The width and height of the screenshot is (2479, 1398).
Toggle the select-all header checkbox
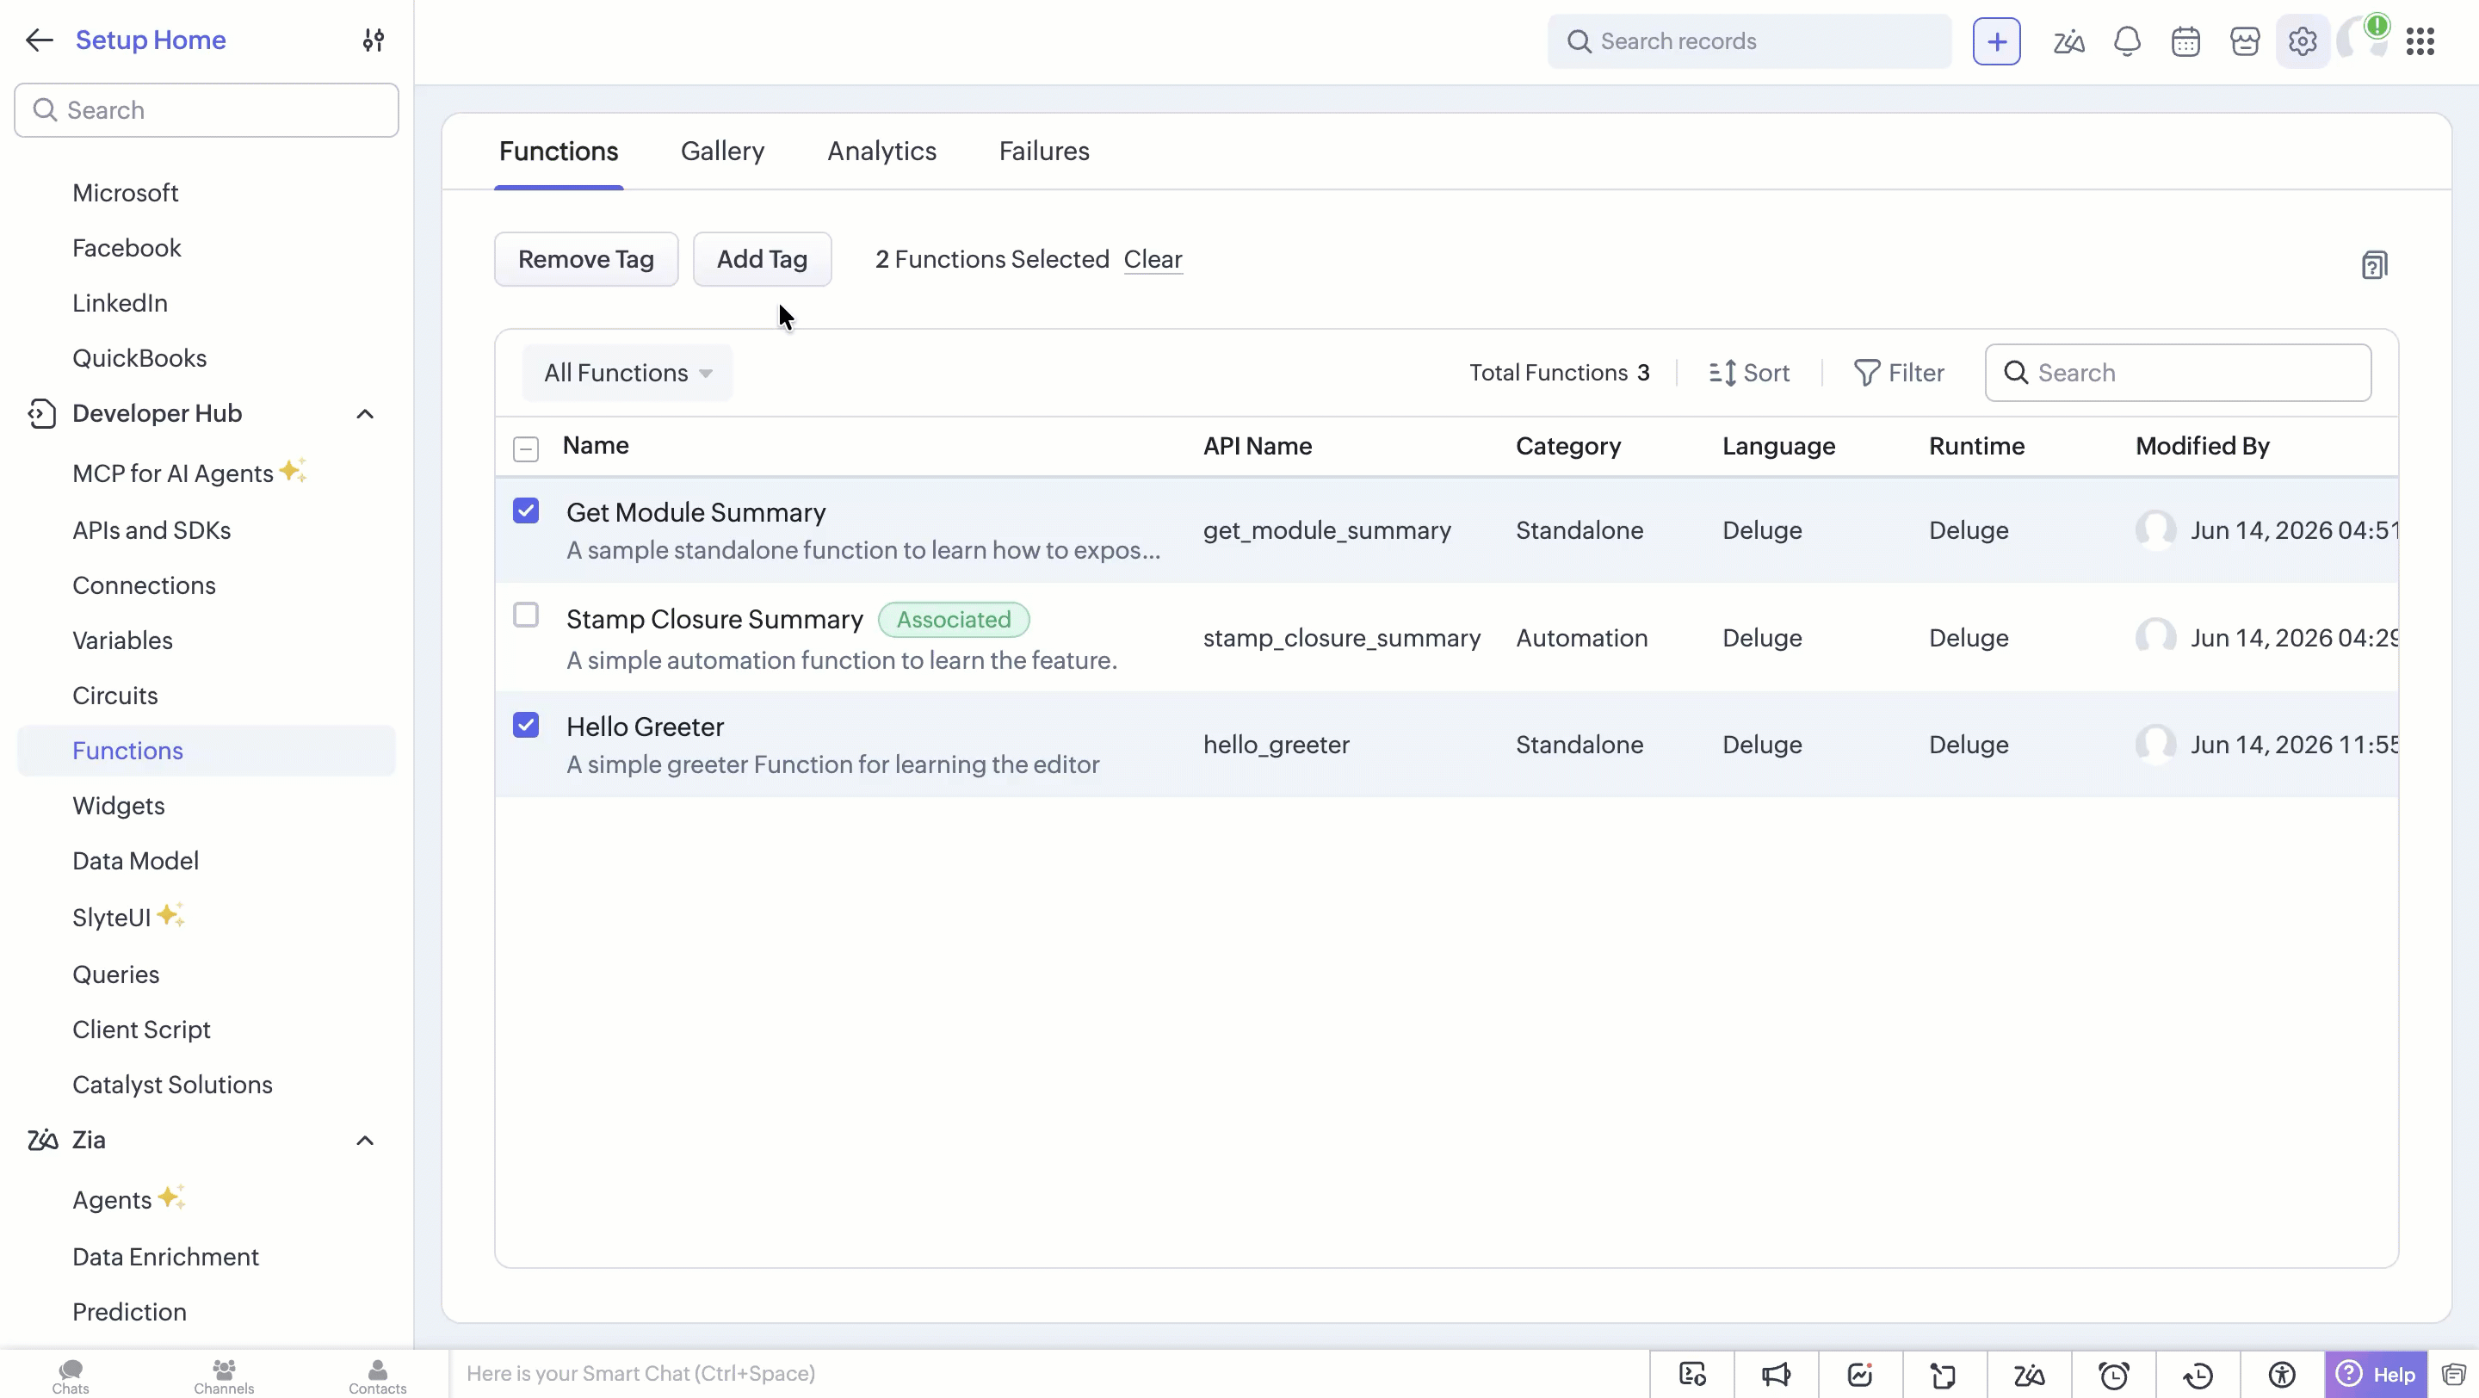[x=525, y=448]
